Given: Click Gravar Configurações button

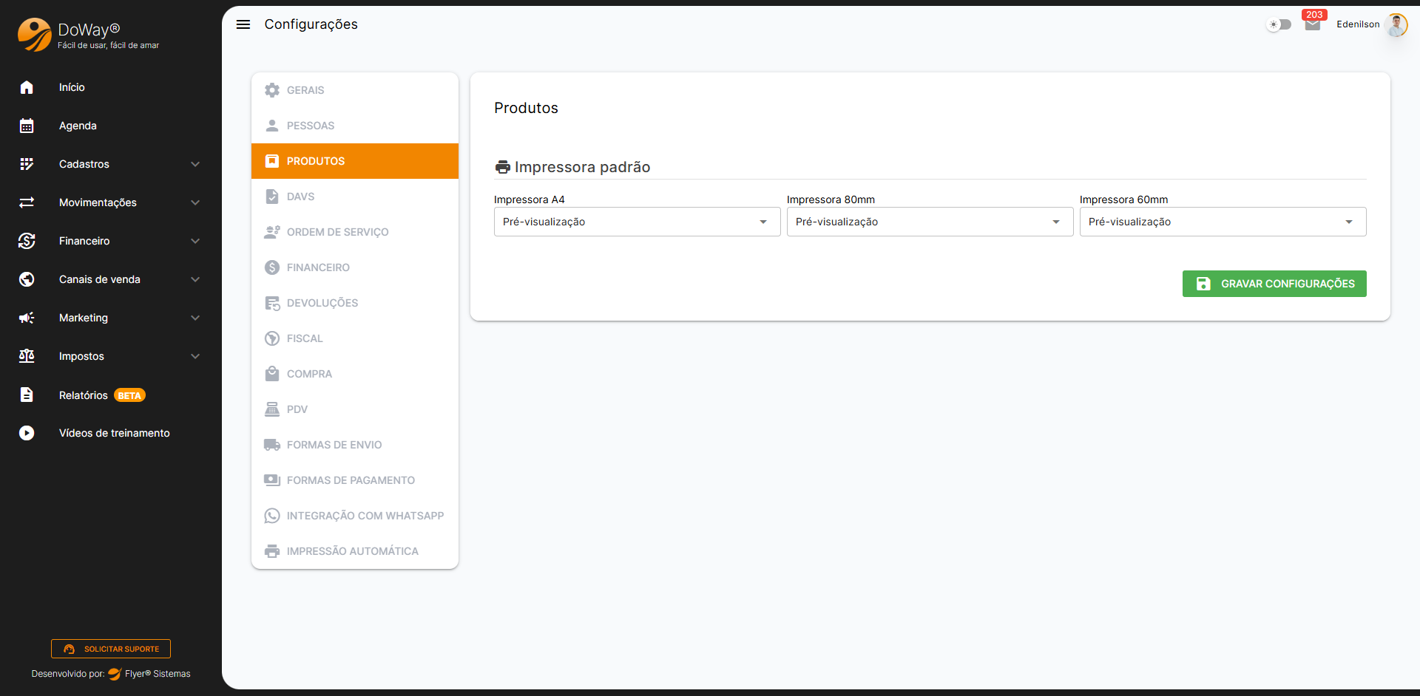Looking at the screenshot, I should 1274,284.
